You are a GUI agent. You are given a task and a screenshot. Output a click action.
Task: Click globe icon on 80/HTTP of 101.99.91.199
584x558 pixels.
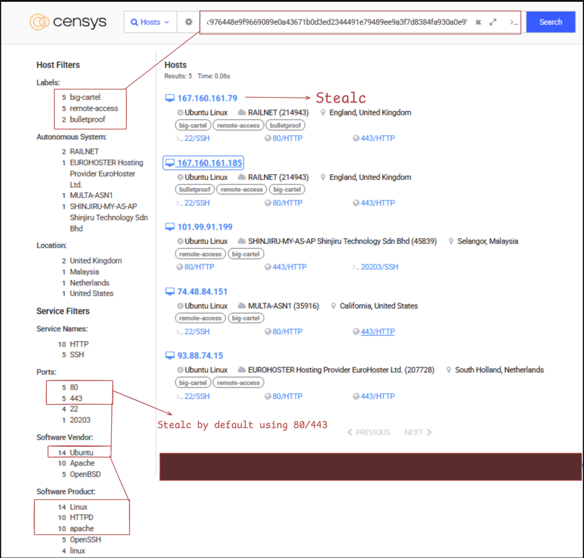tap(180, 268)
